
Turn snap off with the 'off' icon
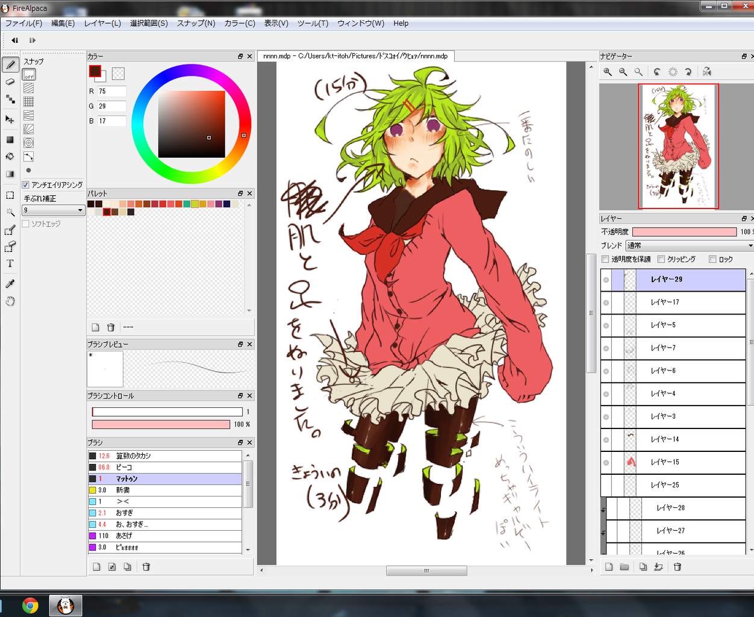pyautogui.click(x=29, y=75)
